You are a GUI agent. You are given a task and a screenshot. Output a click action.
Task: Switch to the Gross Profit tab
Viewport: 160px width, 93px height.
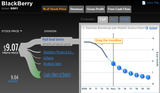(95, 9)
